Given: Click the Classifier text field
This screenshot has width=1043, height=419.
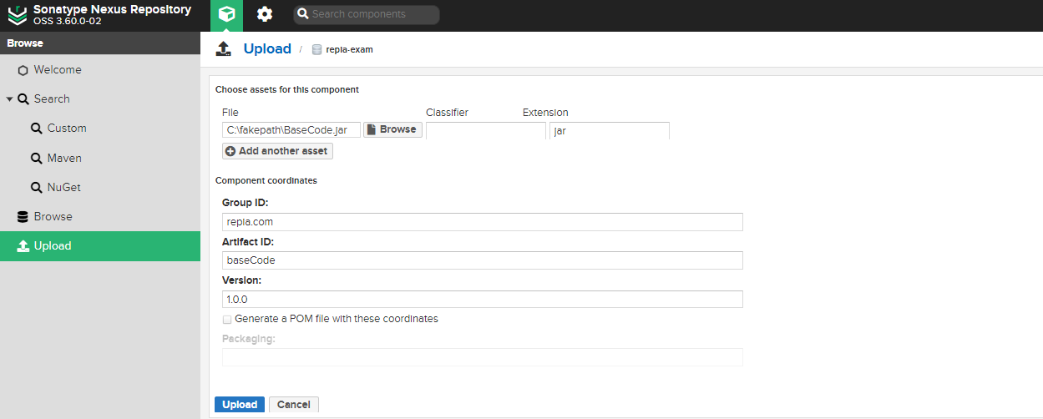Looking at the screenshot, I should point(485,131).
